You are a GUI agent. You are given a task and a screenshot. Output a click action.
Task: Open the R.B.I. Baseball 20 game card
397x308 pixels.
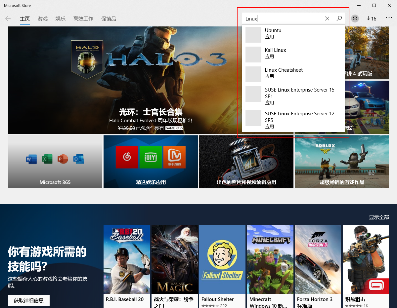click(x=127, y=266)
